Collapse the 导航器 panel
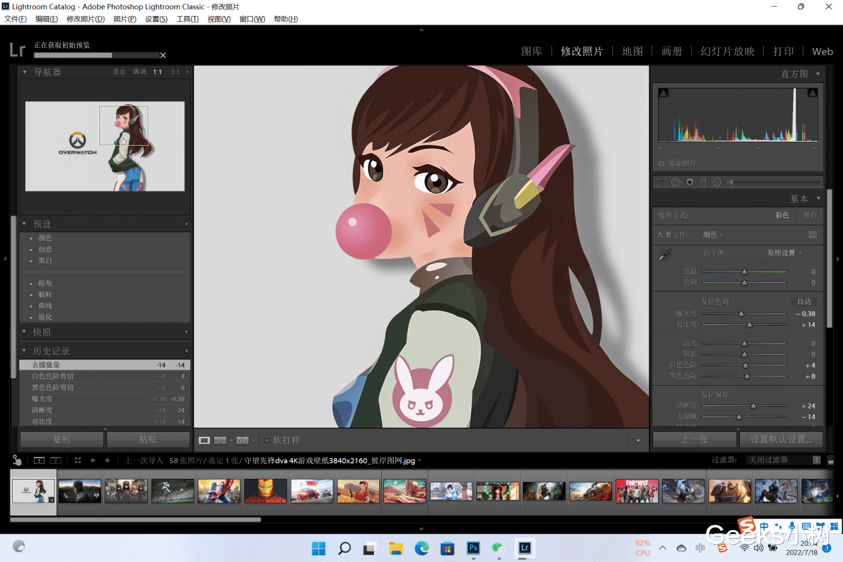The width and height of the screenshot is (843, 562). (x=25, y=72)
